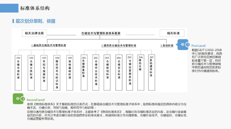
Task: Click paragraph beginning 参照《物流标准体系》
Action: pyautogui.click(x=107, y=106)
